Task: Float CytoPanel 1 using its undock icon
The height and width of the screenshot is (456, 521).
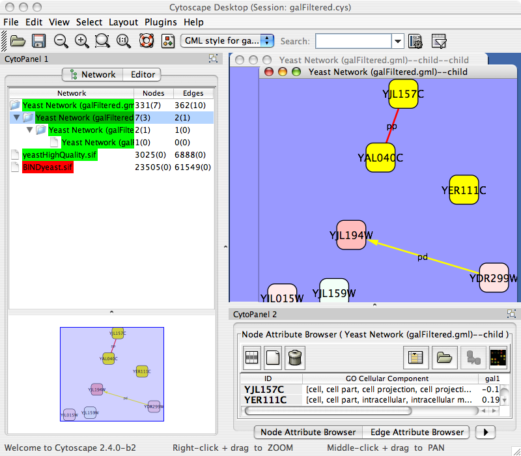Action: [213, 59]
